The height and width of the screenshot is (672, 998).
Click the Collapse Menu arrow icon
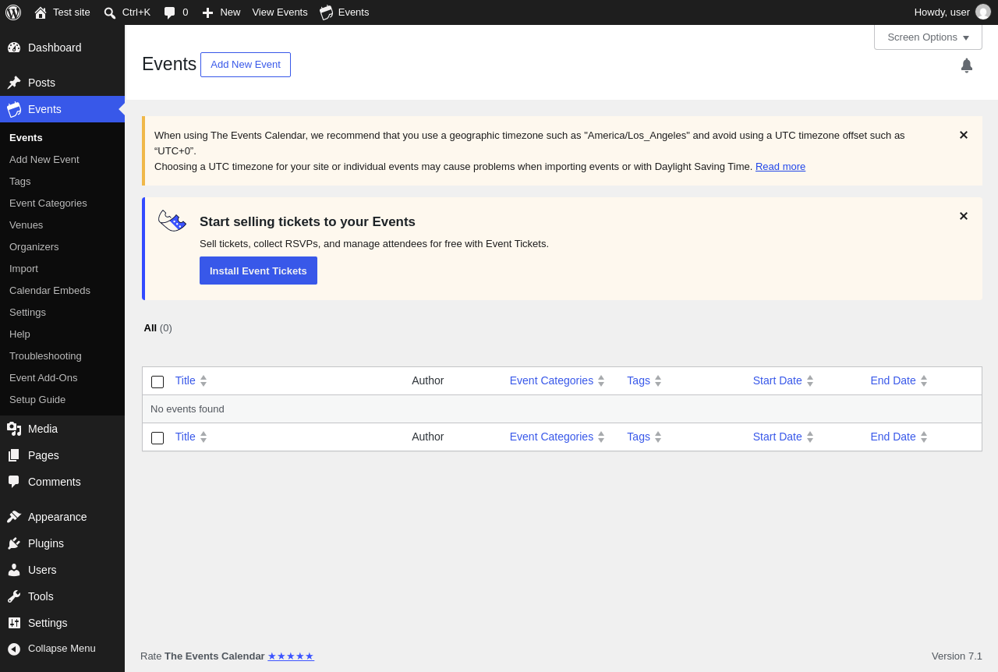14,649
